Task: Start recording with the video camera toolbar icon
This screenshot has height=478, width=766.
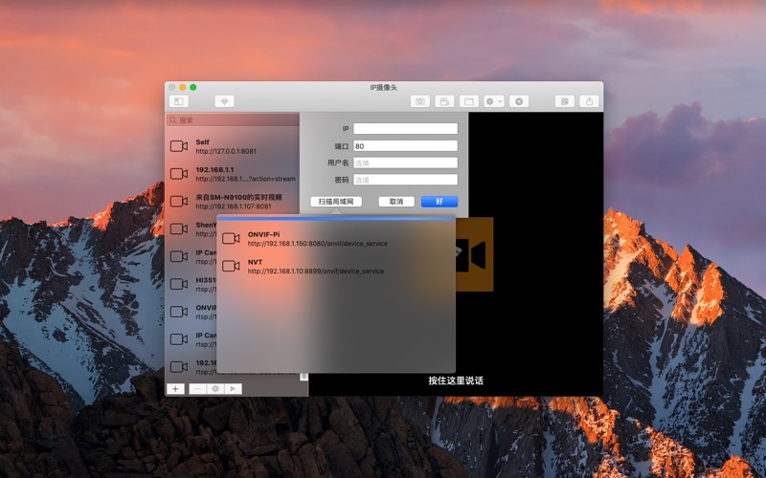Action: (x=444, y=101)
